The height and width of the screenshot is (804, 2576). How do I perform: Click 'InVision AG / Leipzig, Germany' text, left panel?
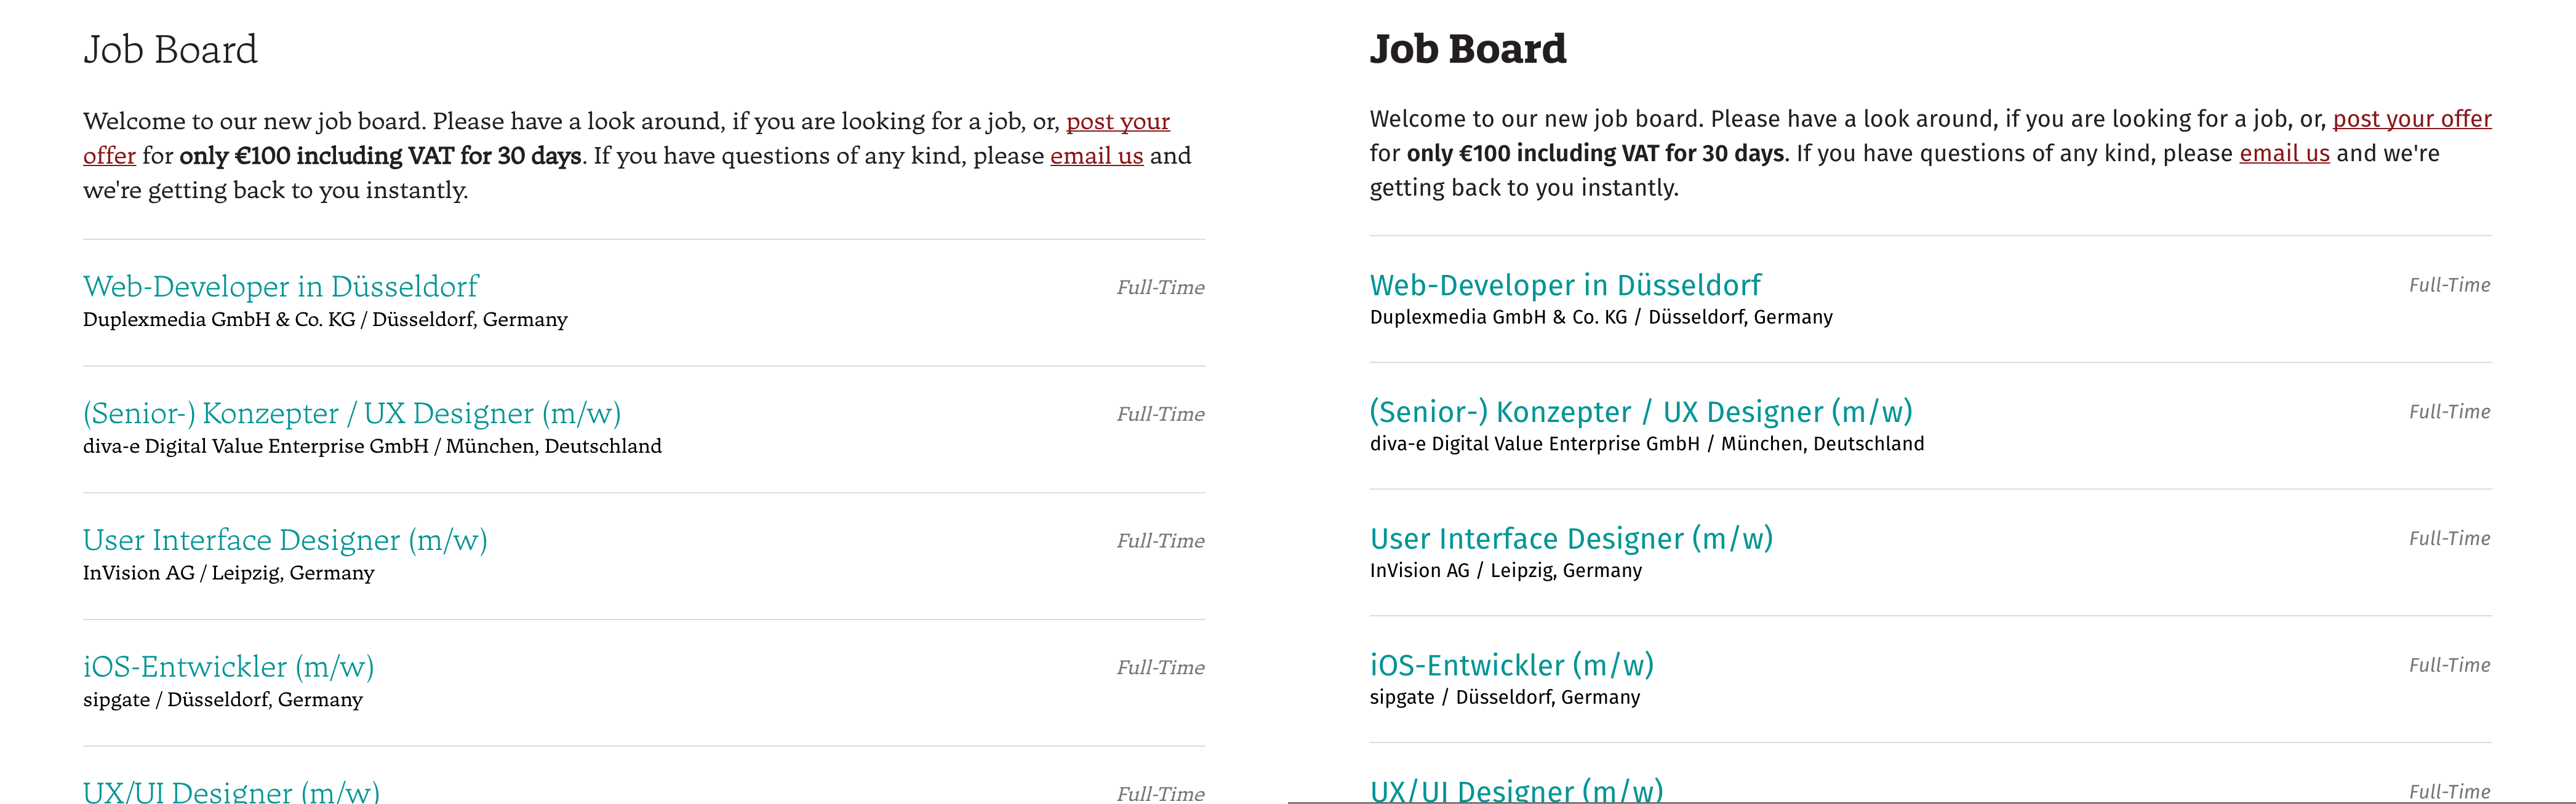(x=228, y=574)
